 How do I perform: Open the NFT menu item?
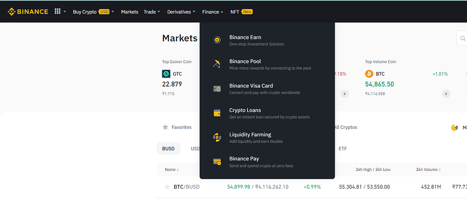click(235, 12)
